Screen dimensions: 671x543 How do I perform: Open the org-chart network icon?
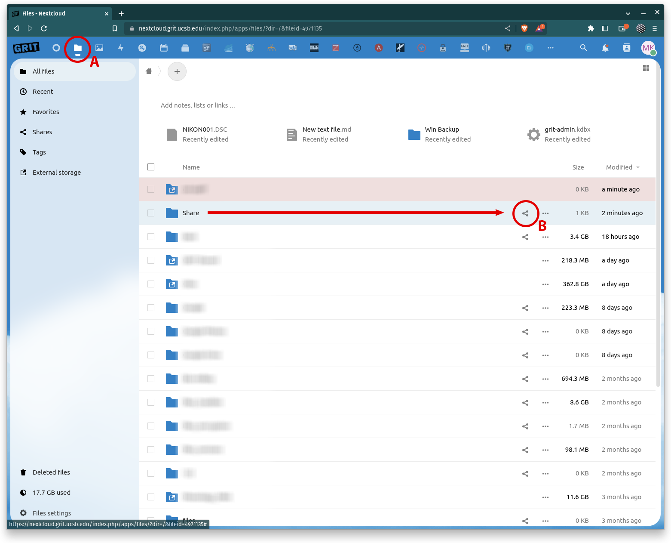[x=271, y=48]
